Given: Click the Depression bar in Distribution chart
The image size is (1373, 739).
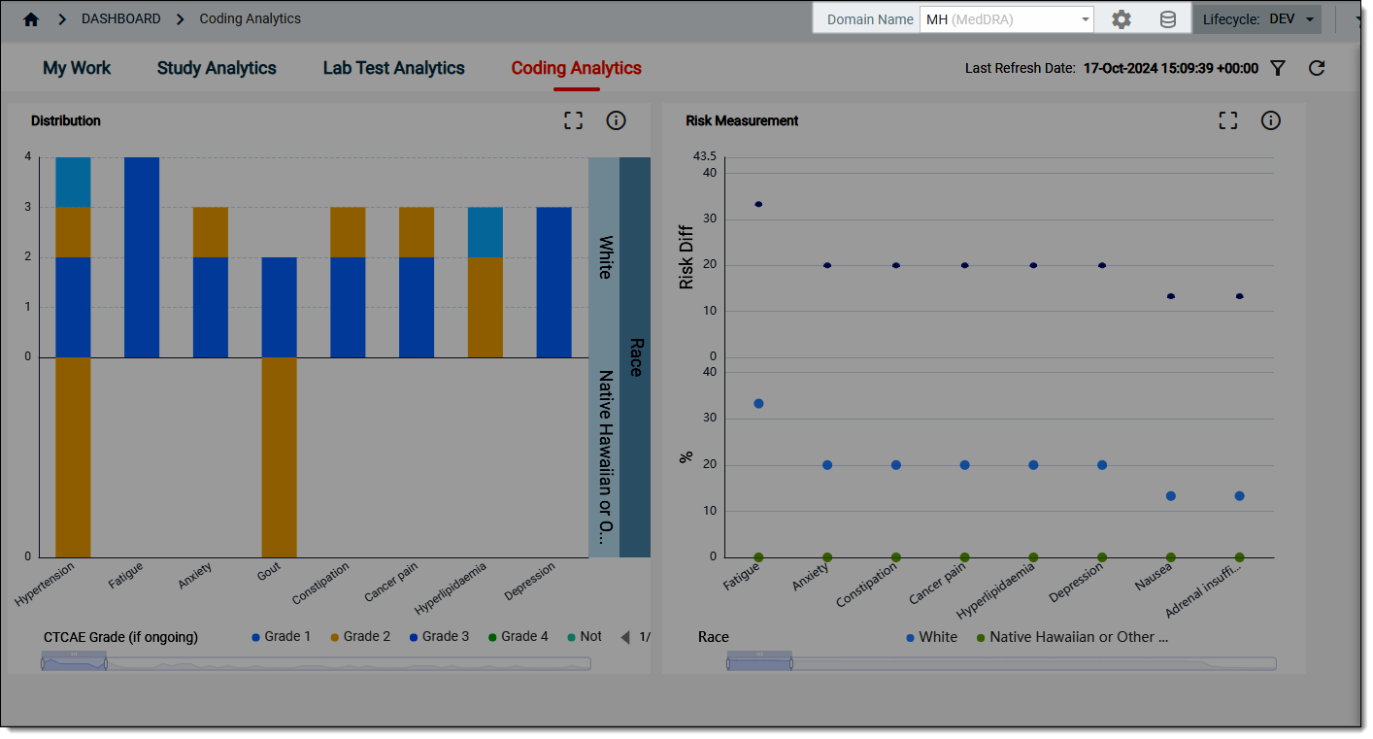Looking at the screenshot, I should click(553, 282).
